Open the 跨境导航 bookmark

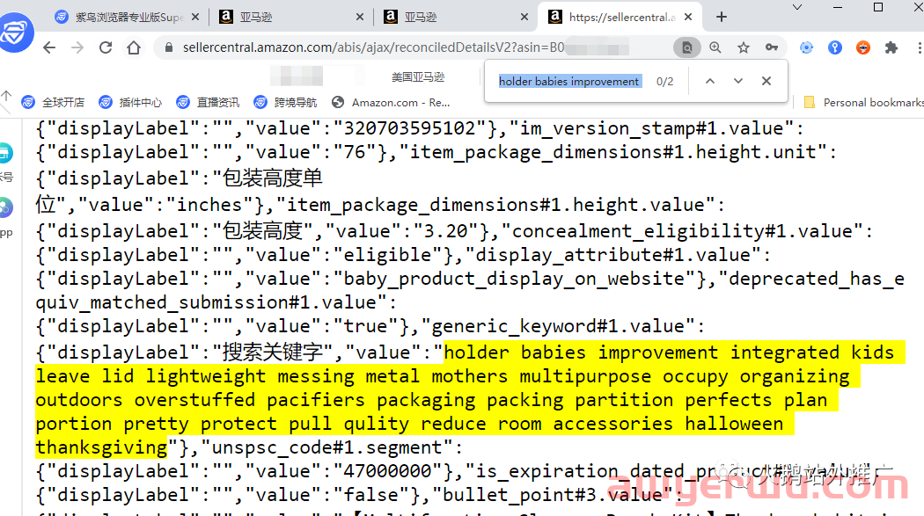(x=285, y=102)
